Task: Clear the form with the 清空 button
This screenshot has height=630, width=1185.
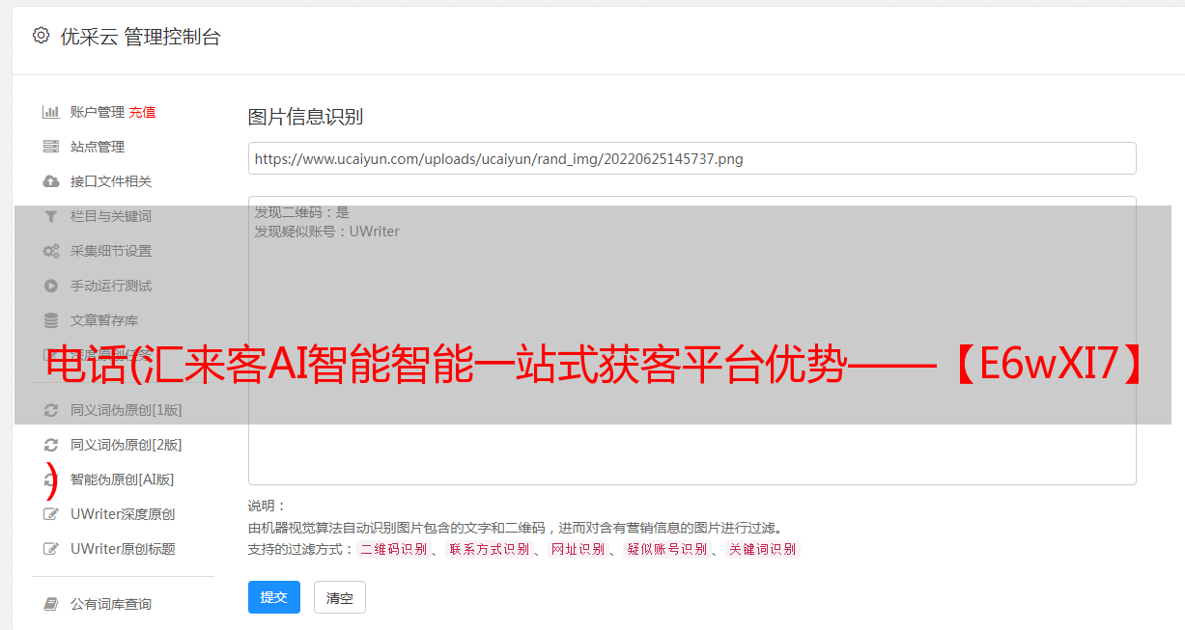Action: point(340,597)
